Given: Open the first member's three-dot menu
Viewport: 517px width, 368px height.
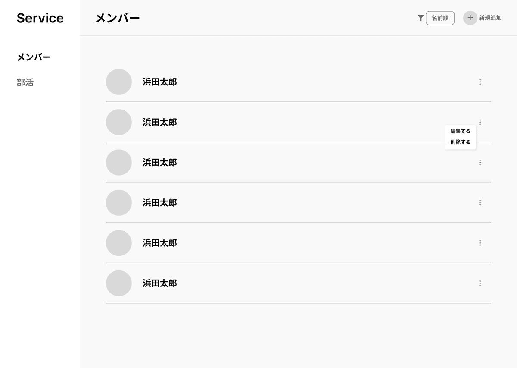Looking at the screenshot, I should (480, 82).
